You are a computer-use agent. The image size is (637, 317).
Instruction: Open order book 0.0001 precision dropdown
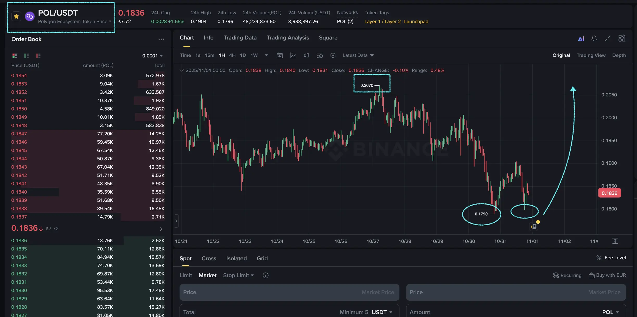click(152, 56)
